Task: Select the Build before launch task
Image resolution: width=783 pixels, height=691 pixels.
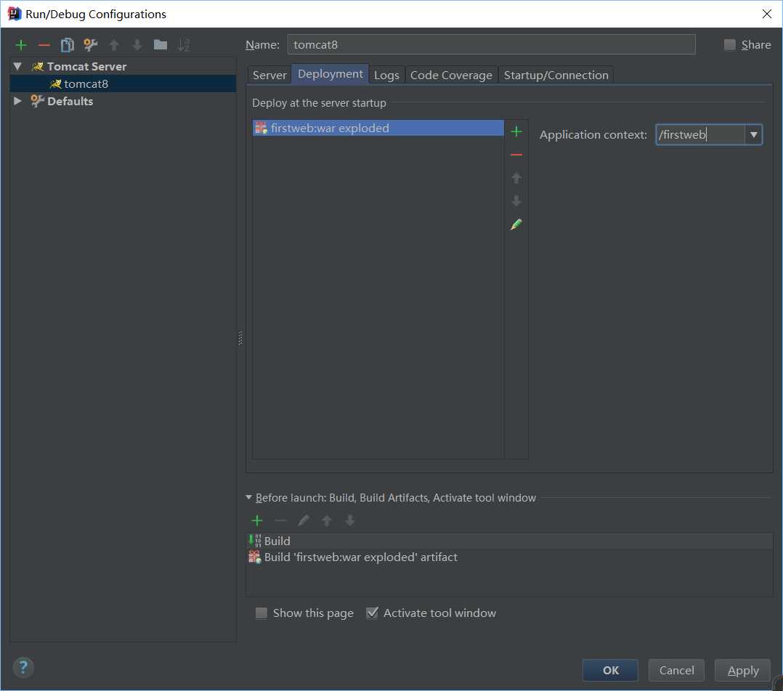Action: (x=509, y=541)
